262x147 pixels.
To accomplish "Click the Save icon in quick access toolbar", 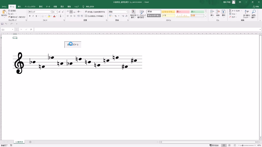I will [x=2, y=24].
